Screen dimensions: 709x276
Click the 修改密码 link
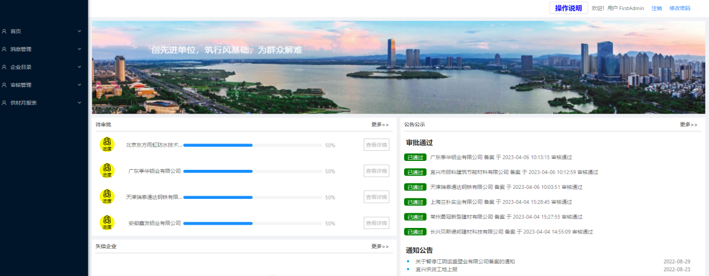click(679, 8)
